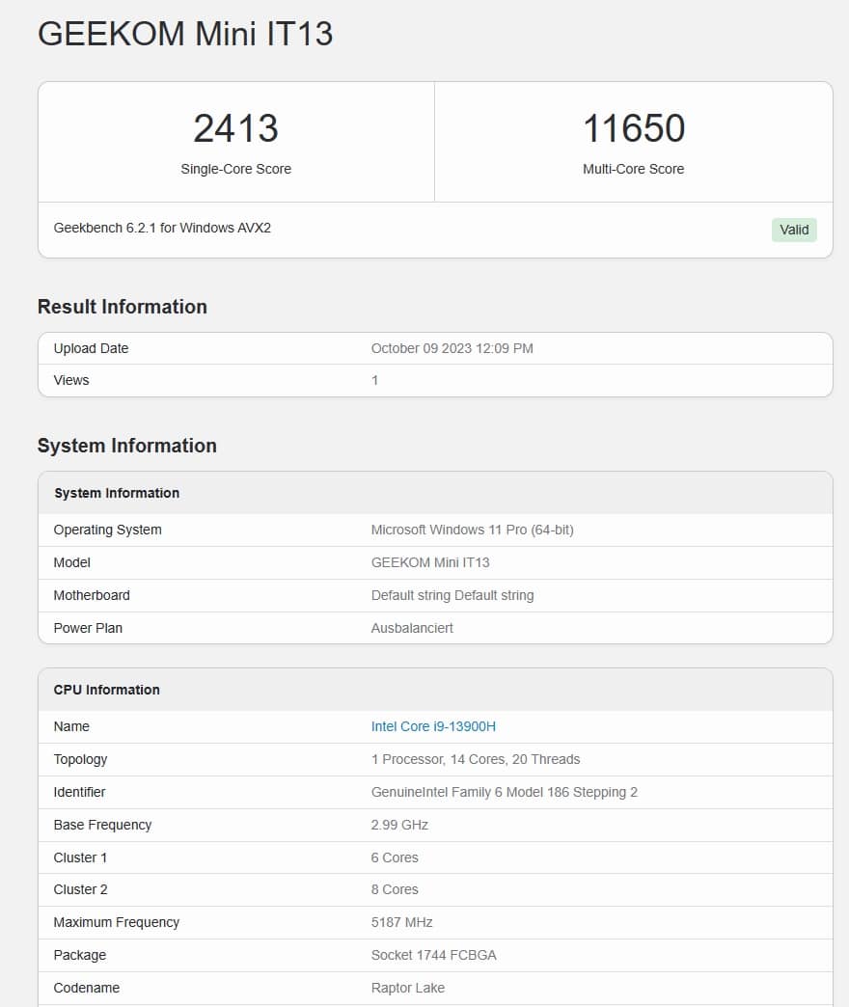
Task: Click the Geekbench 6.2.1 for Windows AVX2 text
Action: tap(162, 229)
